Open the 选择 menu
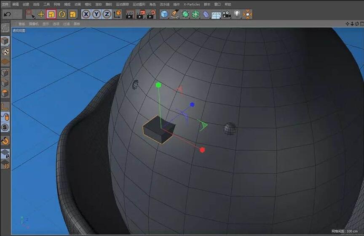The image size is (364, 236). click(36, 4)
